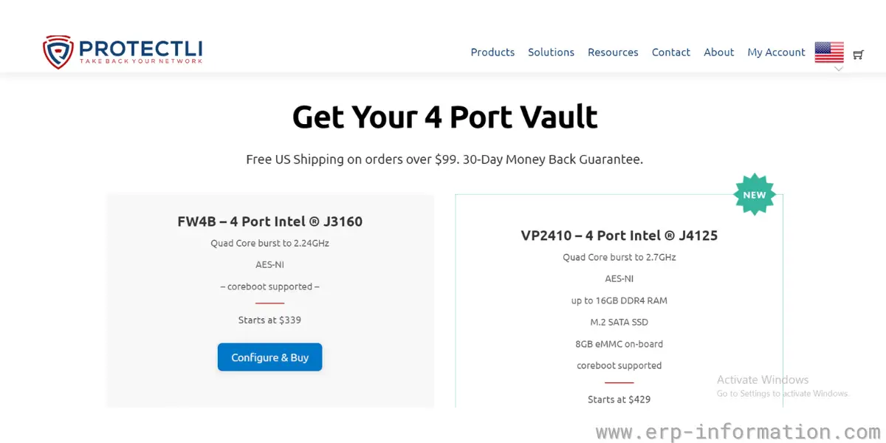
Task: Open the Products menu
Action: [x=492, y=52]
